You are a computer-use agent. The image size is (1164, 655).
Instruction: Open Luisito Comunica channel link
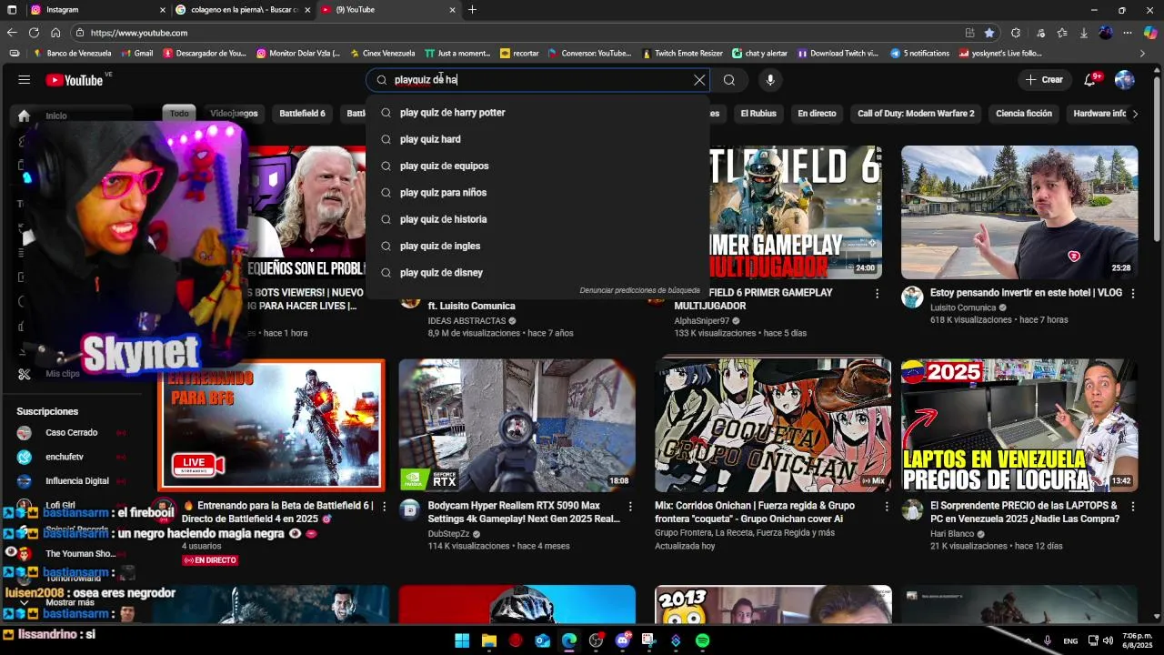click(x=963, y=307)
